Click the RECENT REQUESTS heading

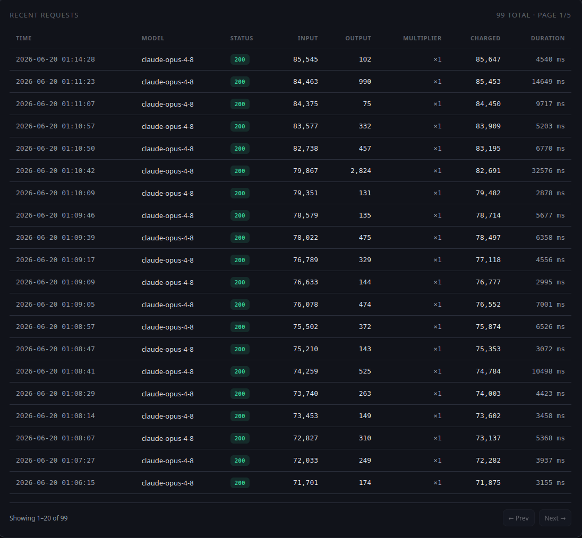pos(44,15)
